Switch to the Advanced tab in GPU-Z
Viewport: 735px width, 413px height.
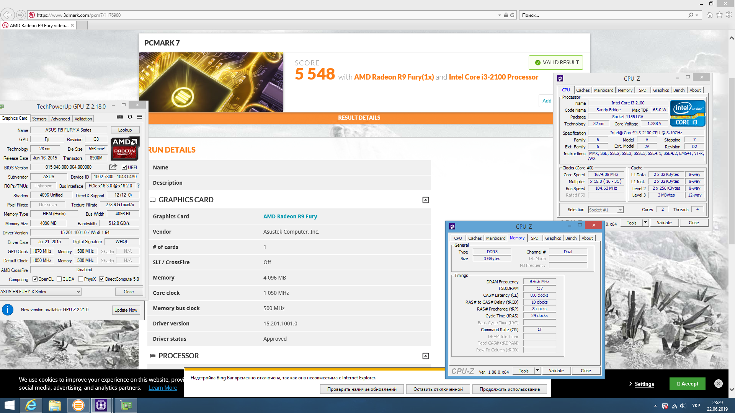[x=60, y=119]
